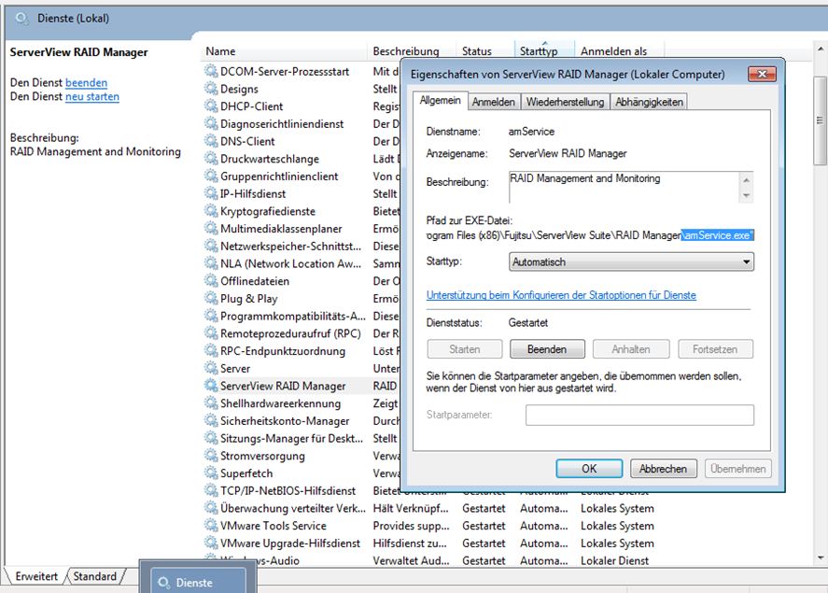Click the Pfad zur EXE-Datei path text
The image size is (828, 593).
click(x=590, y=235)
